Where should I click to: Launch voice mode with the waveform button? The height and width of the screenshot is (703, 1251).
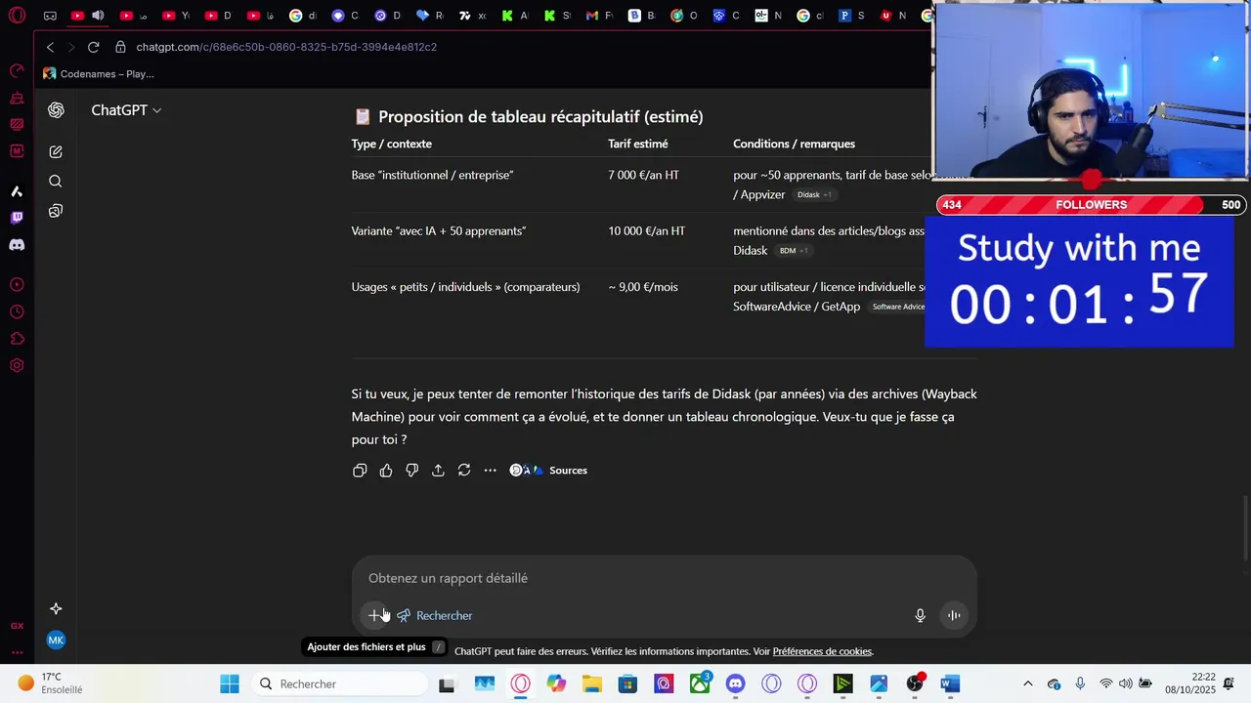954,615
